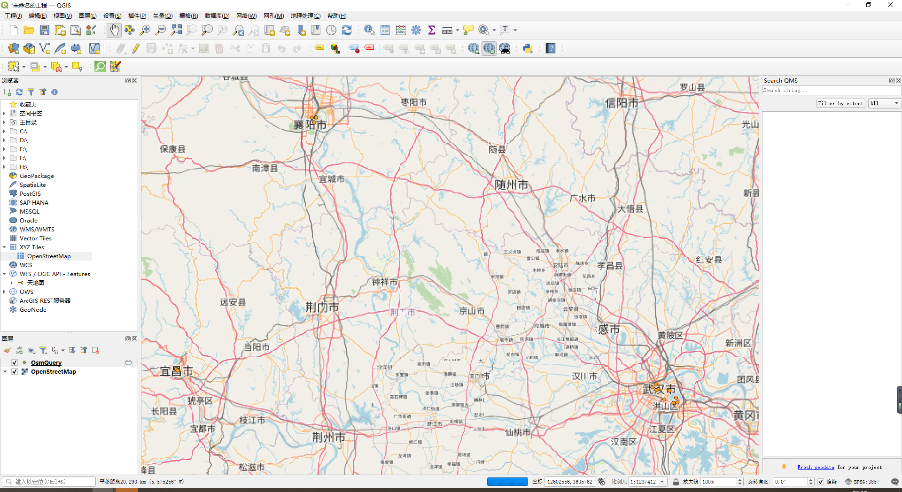
Task: Expand the C:\ drive in the browser
Action: point(4,131)
